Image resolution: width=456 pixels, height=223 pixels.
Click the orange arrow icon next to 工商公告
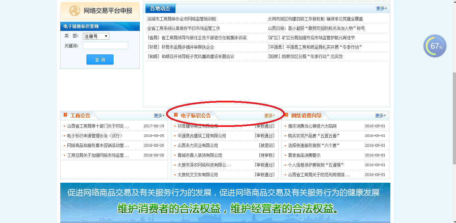pyautogui.click(x=65, y=115)
